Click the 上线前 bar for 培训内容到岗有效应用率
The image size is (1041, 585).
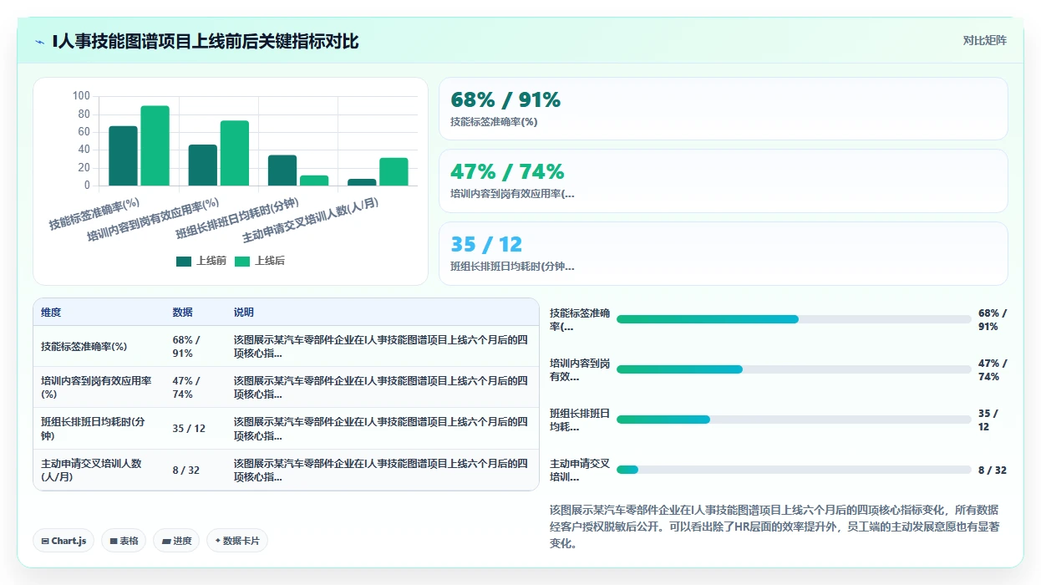tap(203, 165)
